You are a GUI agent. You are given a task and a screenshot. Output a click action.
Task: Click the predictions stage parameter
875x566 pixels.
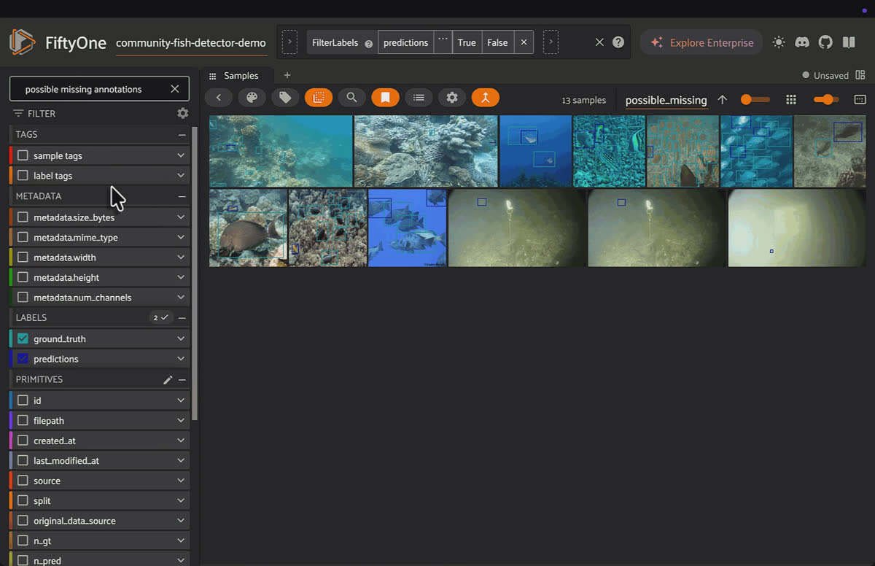pyautogui.click(x=405, y=42)
